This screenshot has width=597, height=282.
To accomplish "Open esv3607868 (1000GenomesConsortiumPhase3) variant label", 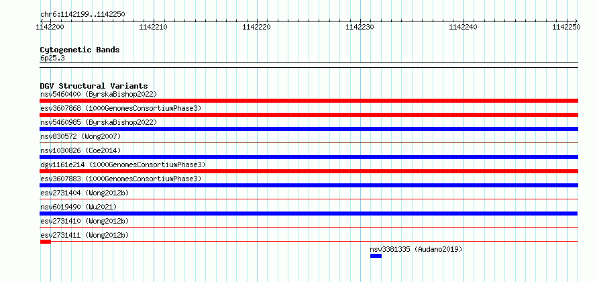I will 121,108.
